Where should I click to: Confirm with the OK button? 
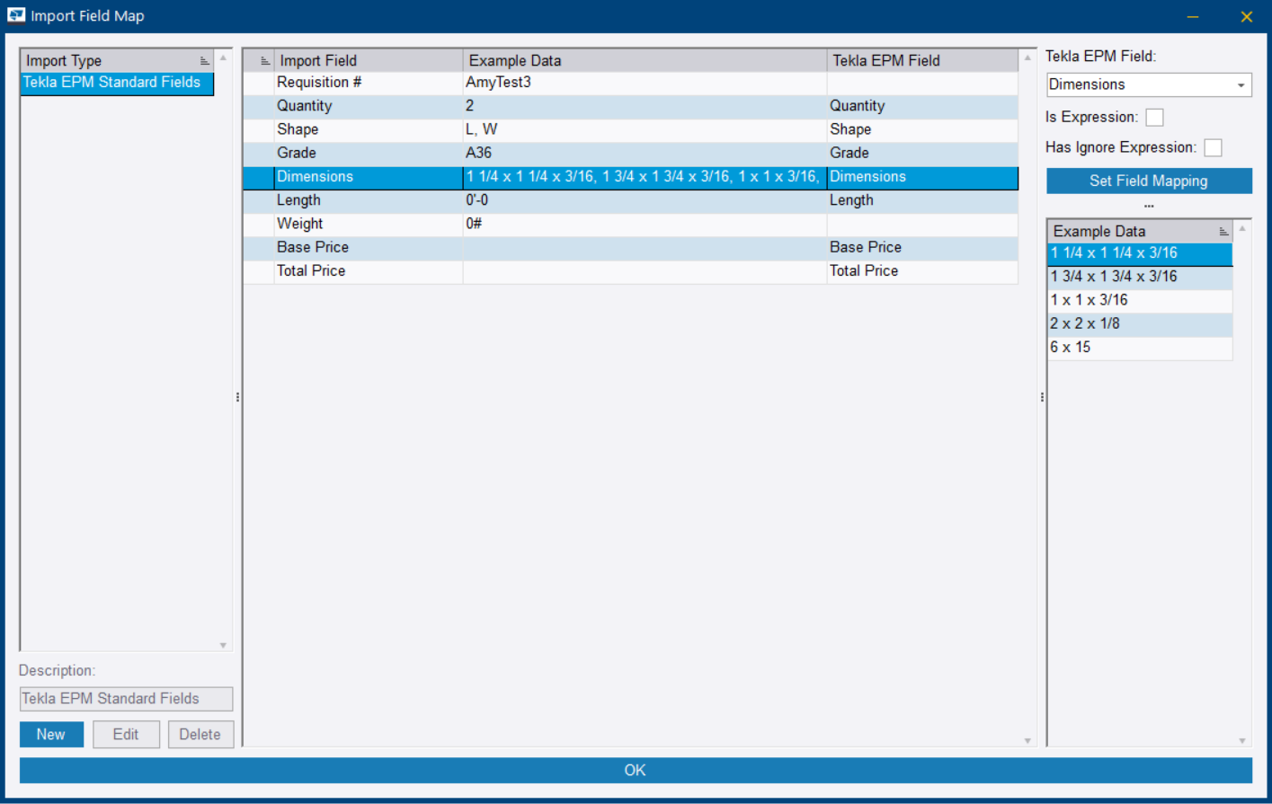point(636,770)
